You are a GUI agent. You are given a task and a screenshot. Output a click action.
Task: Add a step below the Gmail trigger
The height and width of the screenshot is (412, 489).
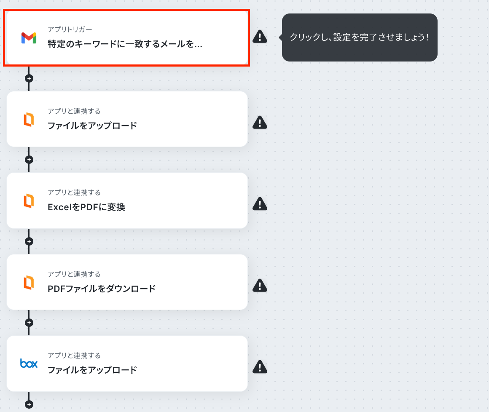(29, 78)
